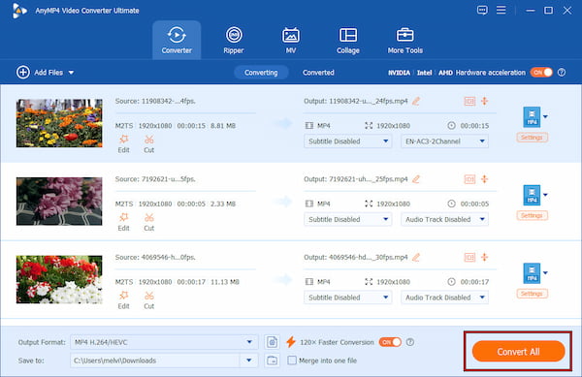Open Audio Track Disabled dropdown for 7192621
This screenshot has width=582, height=377.
click(444, 219)
